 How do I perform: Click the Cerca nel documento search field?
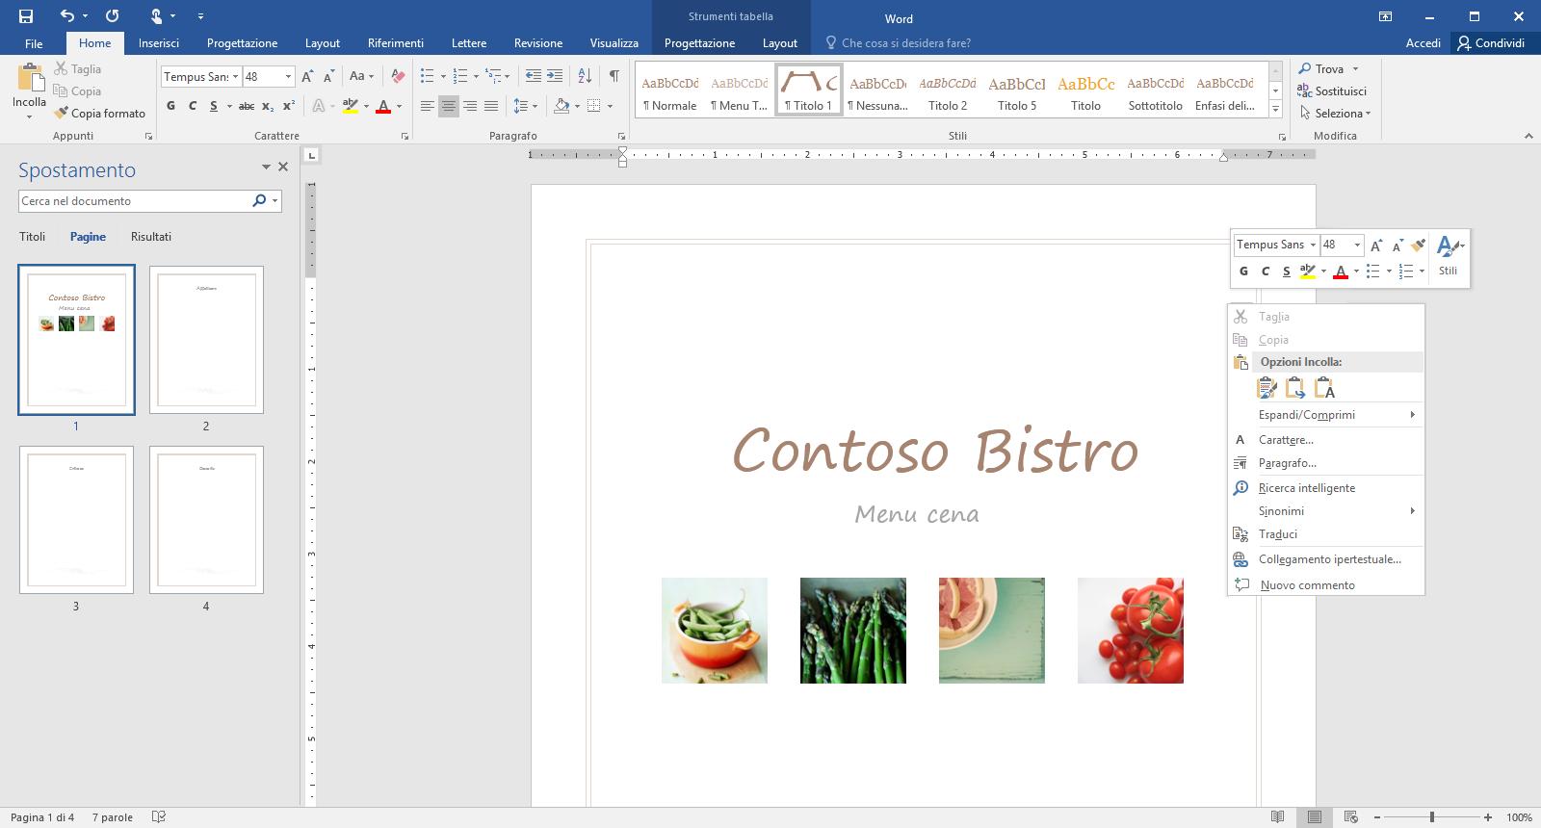pyautogui.click(x=133, y=200)
